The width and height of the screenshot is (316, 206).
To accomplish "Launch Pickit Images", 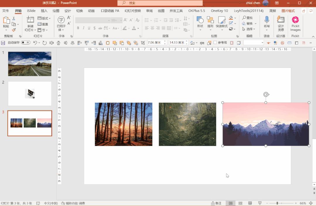I will [x=295, y=23].
